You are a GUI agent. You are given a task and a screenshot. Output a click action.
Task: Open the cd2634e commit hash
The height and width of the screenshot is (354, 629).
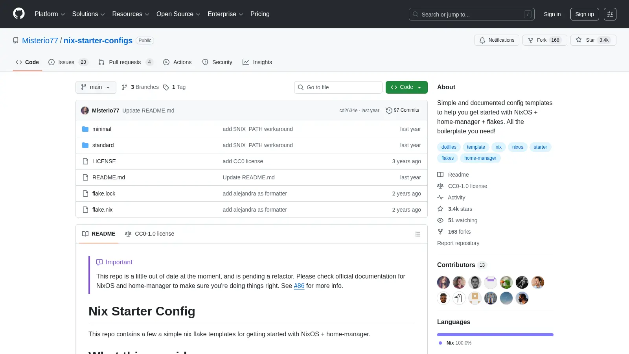pos(348,111)
